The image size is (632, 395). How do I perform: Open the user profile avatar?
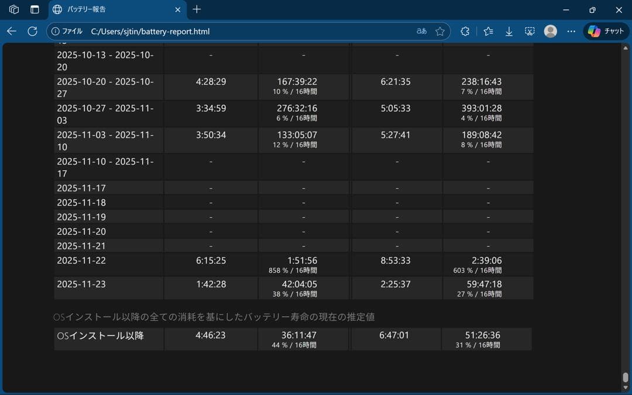(x=550, y=31)
